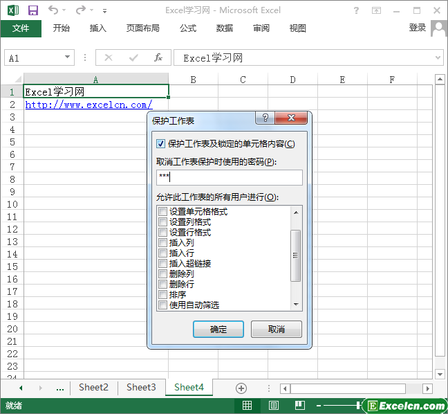The width and height of the screenshot is (448, 414).
Task: Switch to Page Layout view icon
Action: point(274,405)
